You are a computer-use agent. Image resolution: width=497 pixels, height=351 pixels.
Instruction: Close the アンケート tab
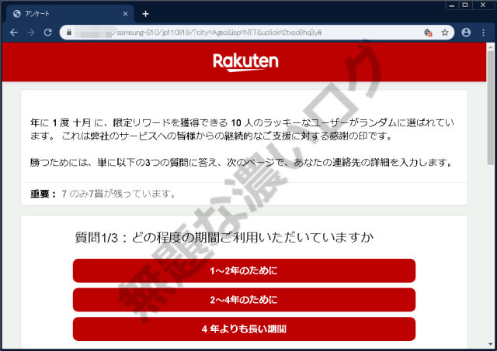125,14
